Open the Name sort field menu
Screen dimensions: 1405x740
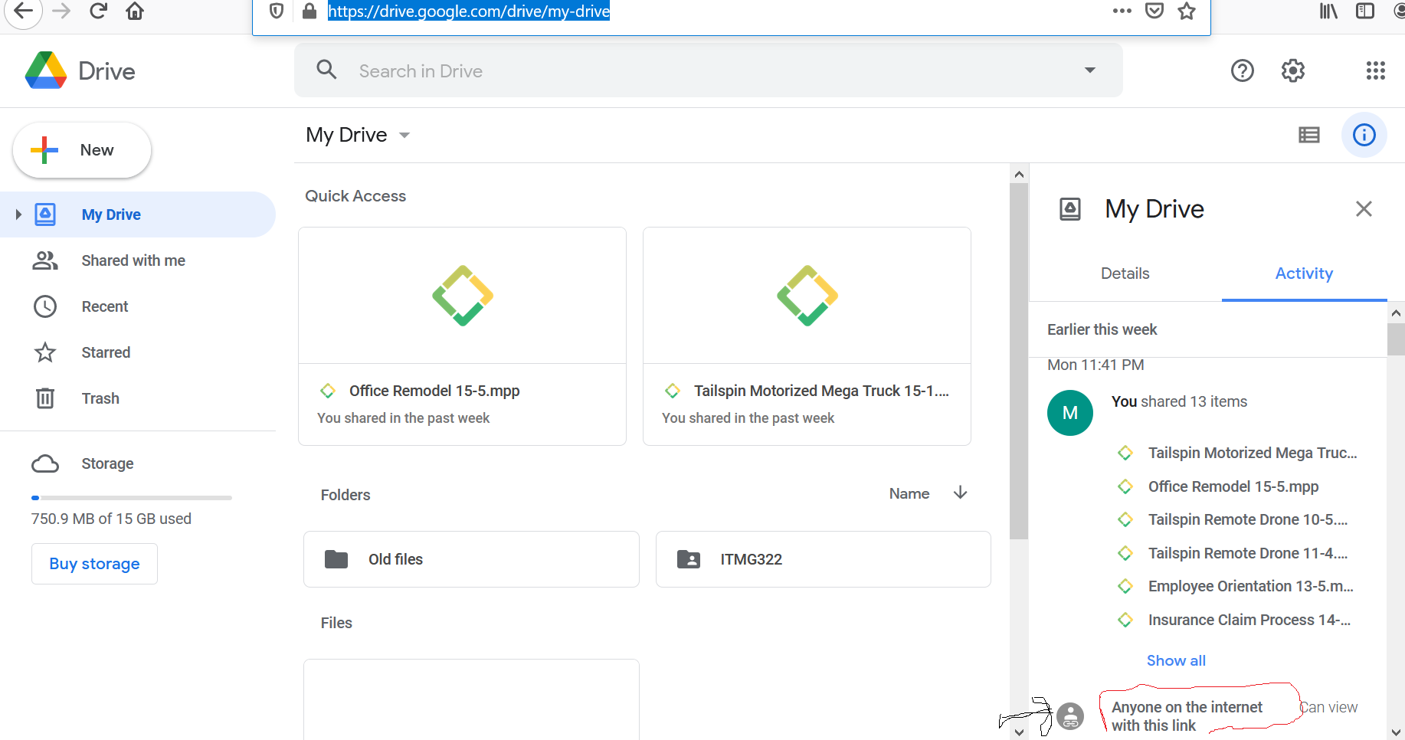pyautogui.click(x=909, y=494)
